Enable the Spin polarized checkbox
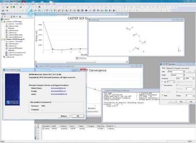This screenshot has width=196, height=143. [162, 85]
